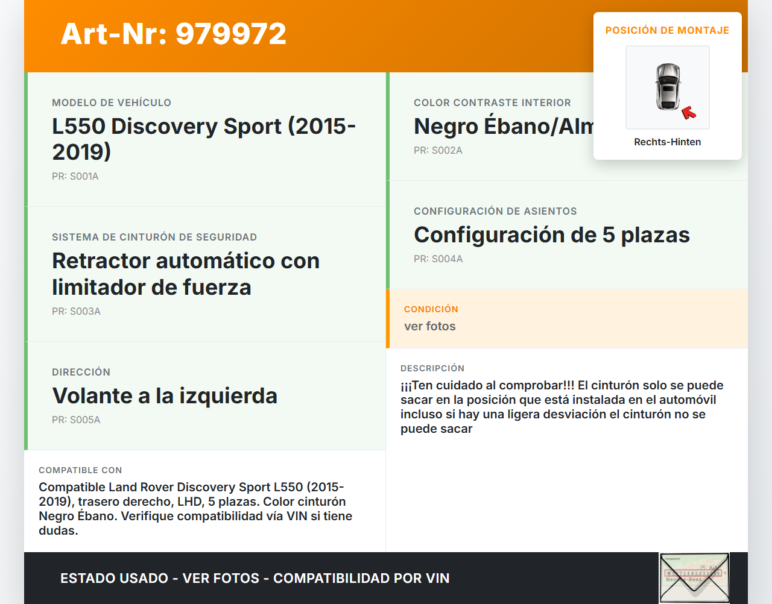
Task: Click the COMPATIBLE CON paragraph text
Action: pos(195,509)
